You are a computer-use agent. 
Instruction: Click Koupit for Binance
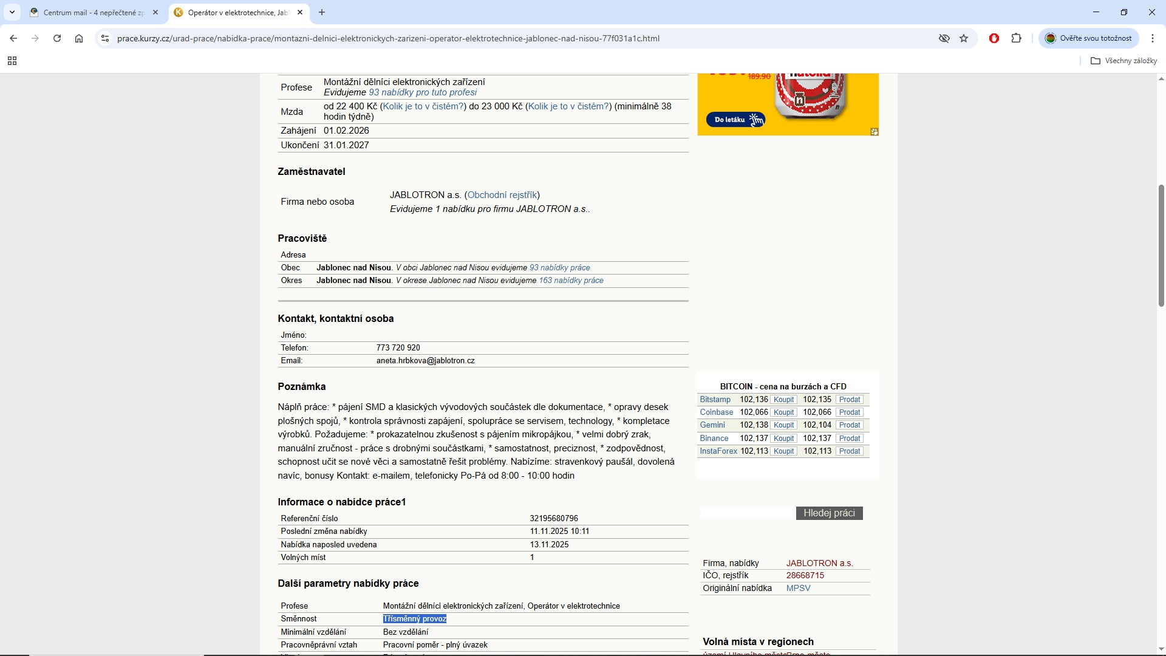(x=784, y=439)
